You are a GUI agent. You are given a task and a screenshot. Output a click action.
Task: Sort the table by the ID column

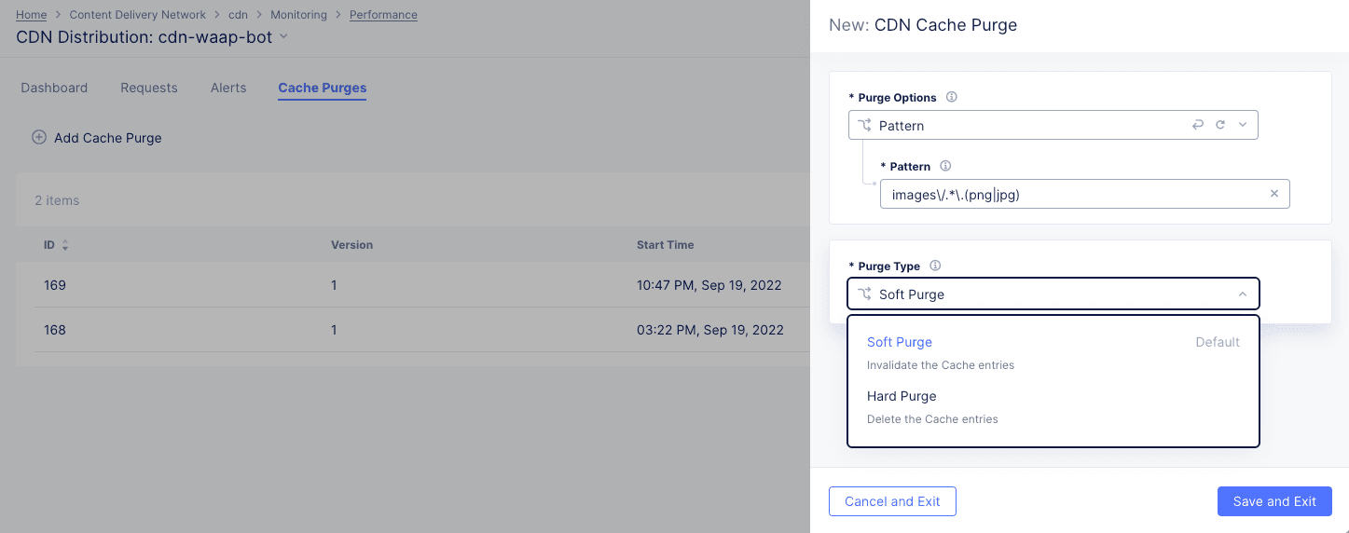coord(65,245)
